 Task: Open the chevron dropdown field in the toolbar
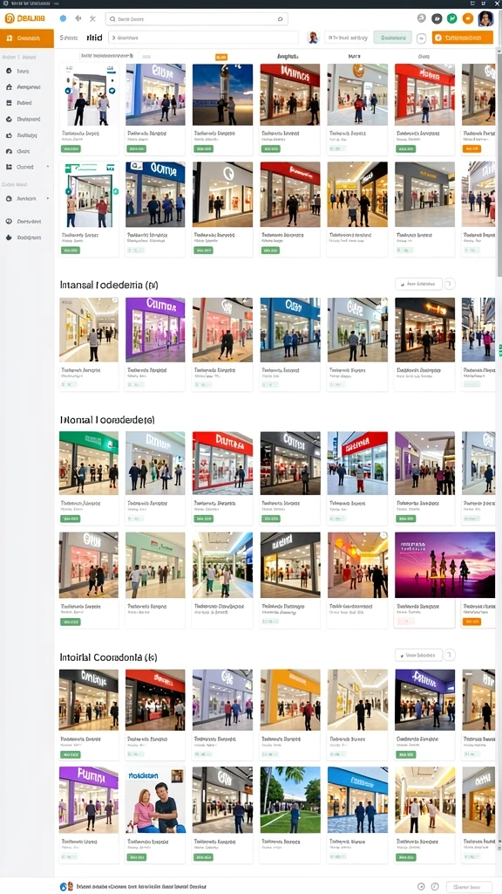203,38
